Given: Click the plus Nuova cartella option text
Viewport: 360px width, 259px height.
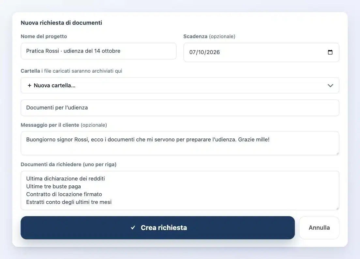Looking at the screenshot, I should pos(52,86).
